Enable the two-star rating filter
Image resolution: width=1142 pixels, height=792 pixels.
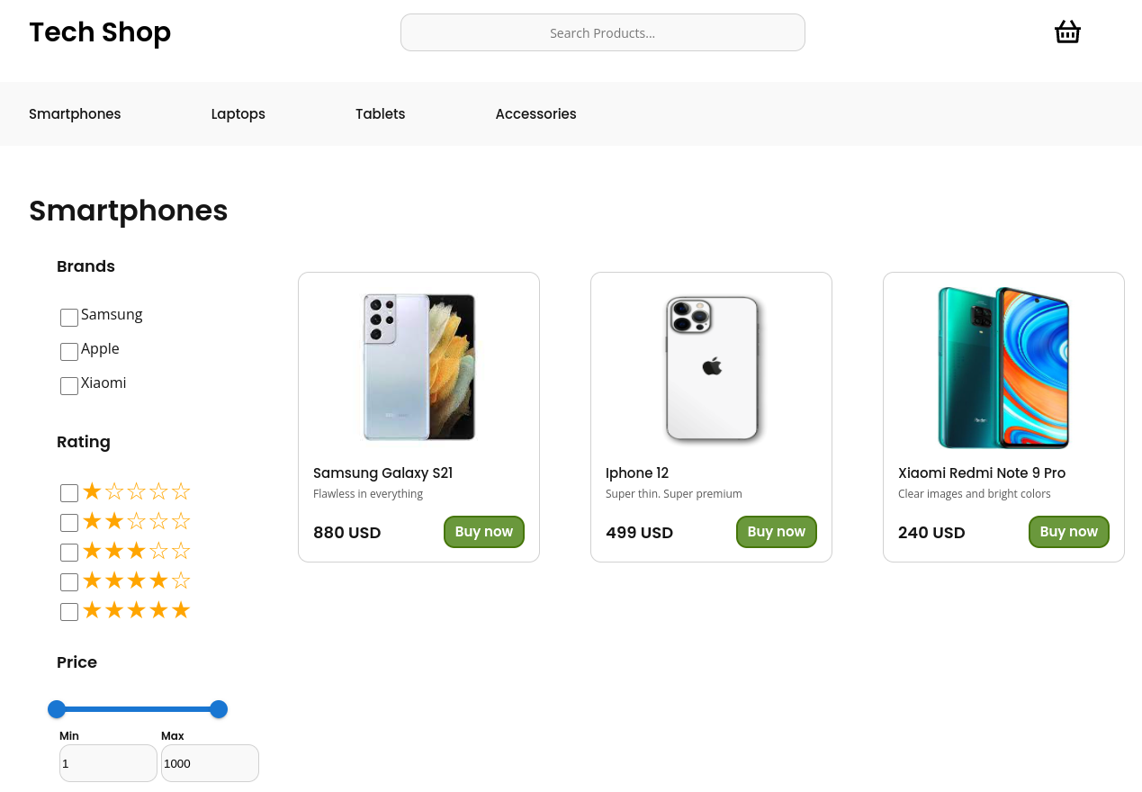[x=69, y=522]
